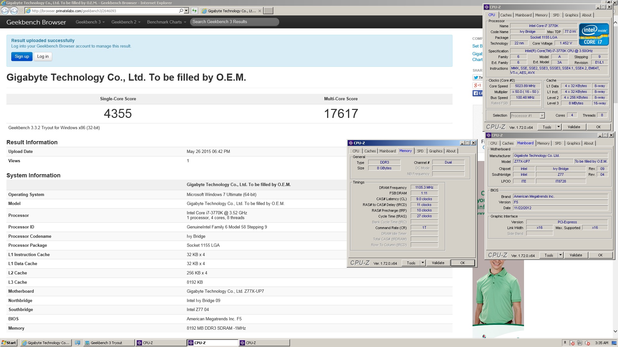This screenshot has width=618, height=347.
Task: Switch Mainboard CPU-Z window to About tab
Action: (x=588, y=144)
